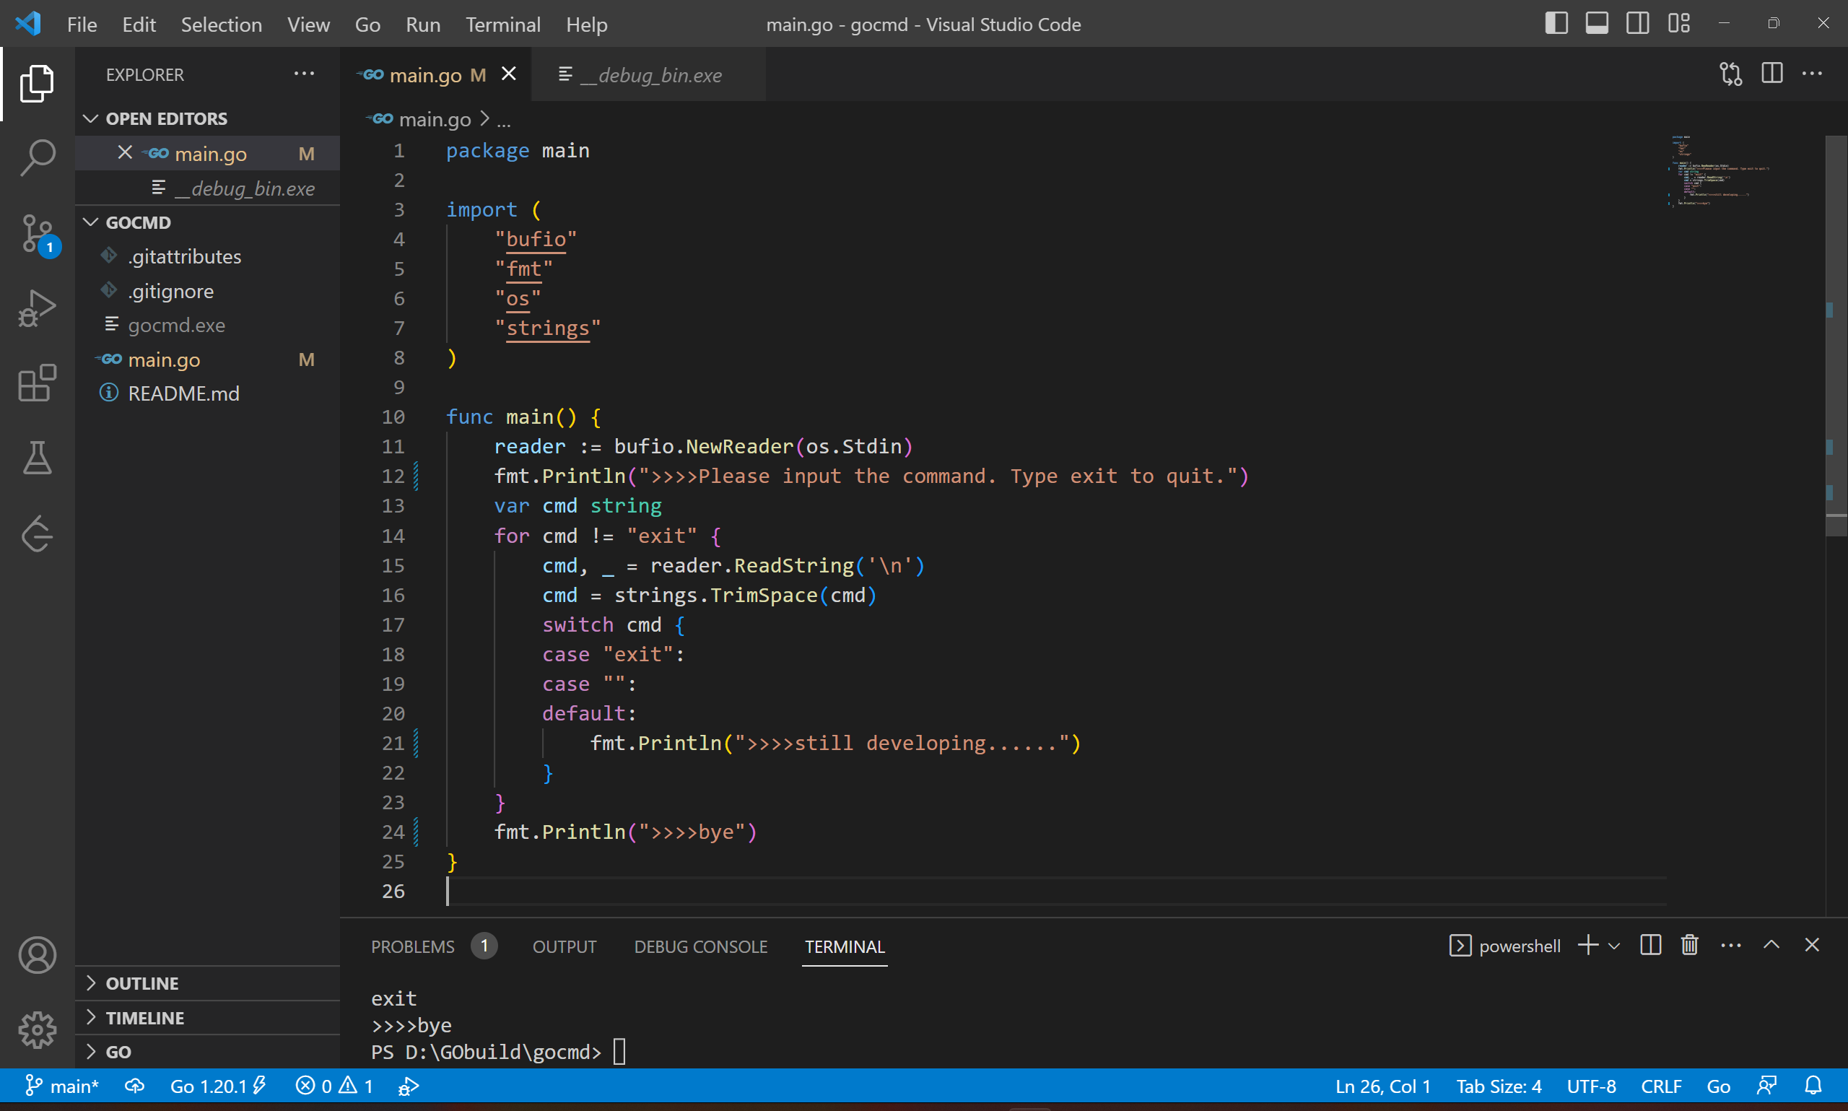Open the Extensions view

[x=37, y=383]
